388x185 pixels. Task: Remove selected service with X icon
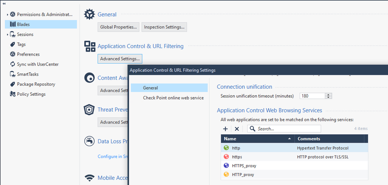click(237, 129)
